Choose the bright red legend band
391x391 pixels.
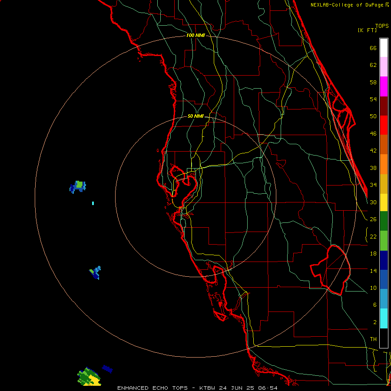tap(384, 125)
